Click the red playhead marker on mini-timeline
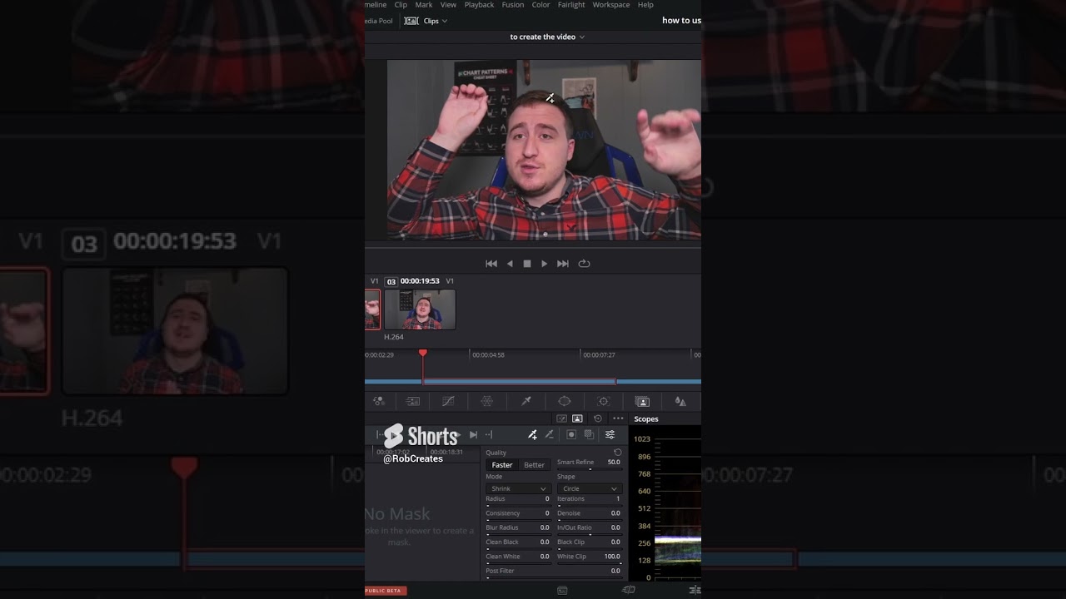 tap(423, 354)
